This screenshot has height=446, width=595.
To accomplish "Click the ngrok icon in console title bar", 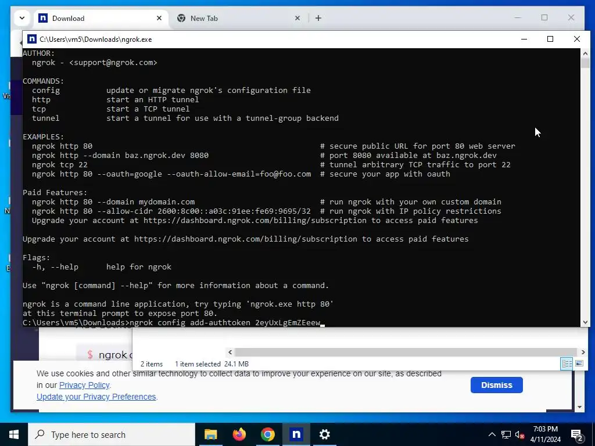I will coord(33,39).
